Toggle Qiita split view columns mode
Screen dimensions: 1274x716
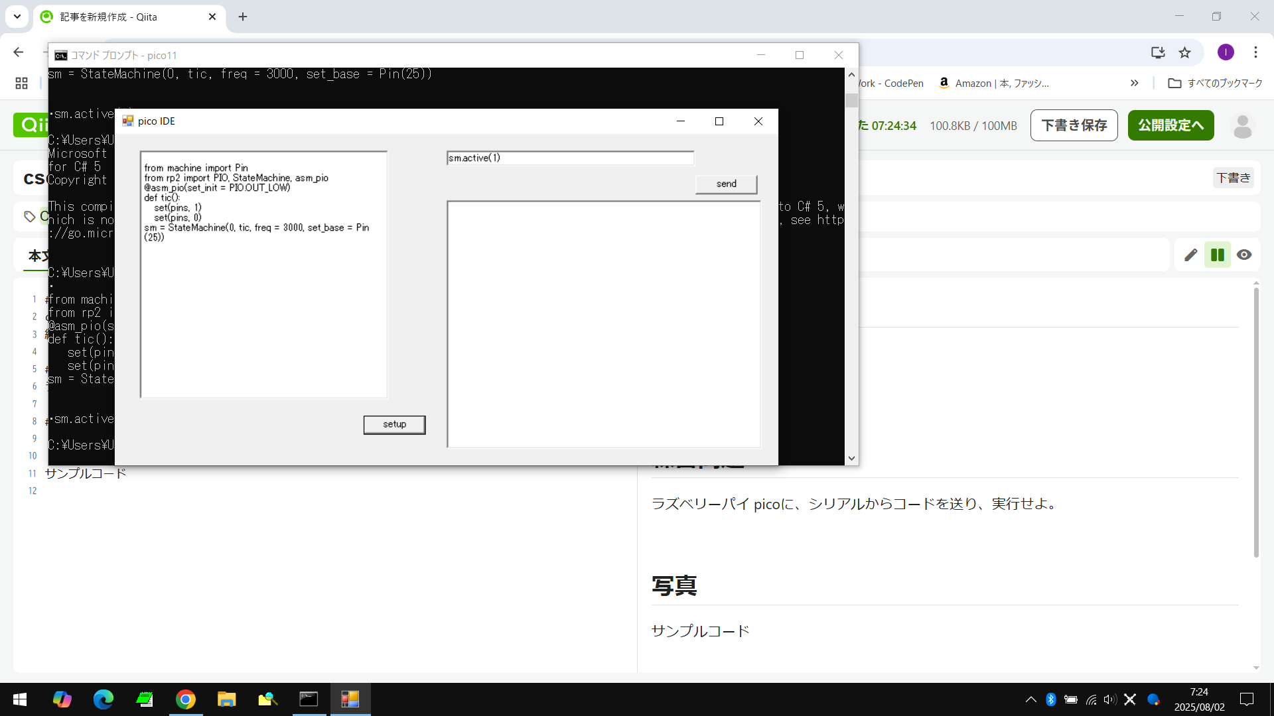[1217, 255]
